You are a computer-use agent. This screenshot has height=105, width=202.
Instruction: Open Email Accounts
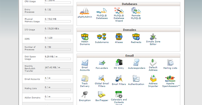[x=85, y=65]
